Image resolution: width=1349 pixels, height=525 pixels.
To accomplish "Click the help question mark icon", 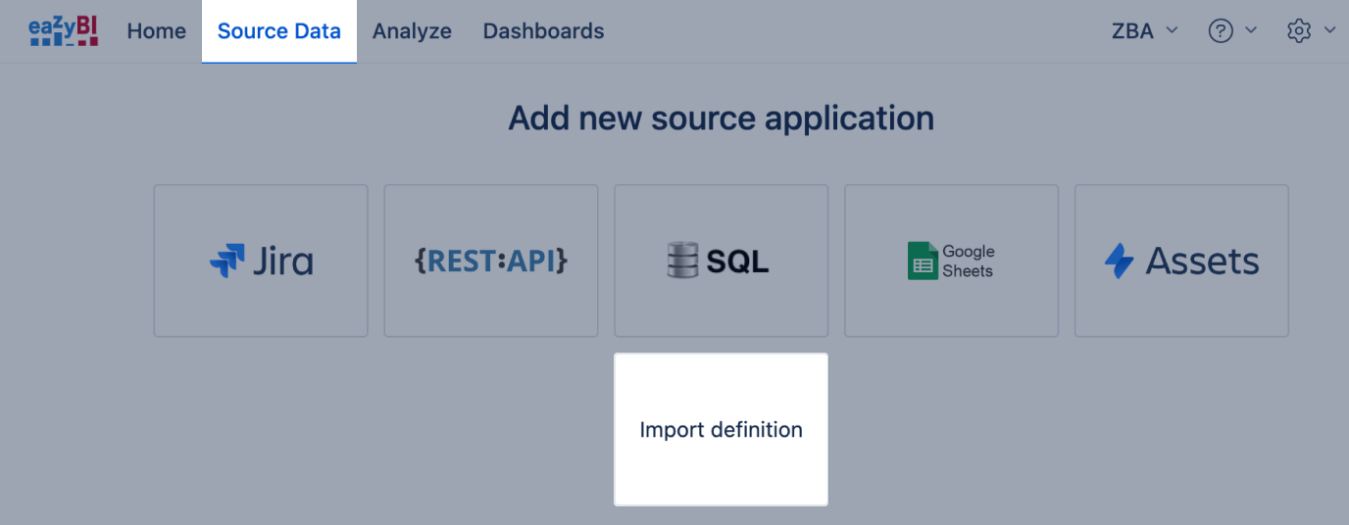I will tap(1221, 31).
